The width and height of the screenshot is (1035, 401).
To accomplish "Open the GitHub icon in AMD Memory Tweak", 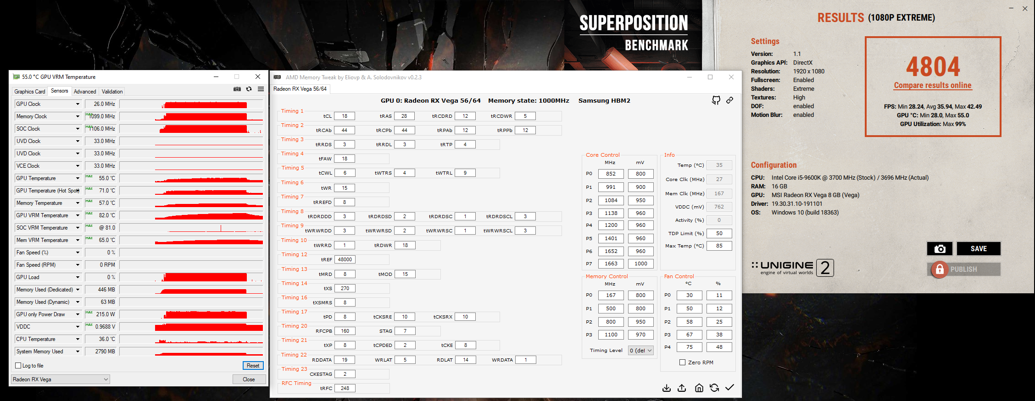I will (716, 100).
